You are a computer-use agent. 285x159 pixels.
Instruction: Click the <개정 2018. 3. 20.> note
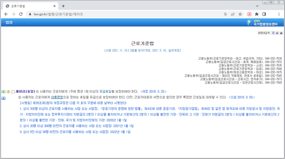[x=153, y=91]
